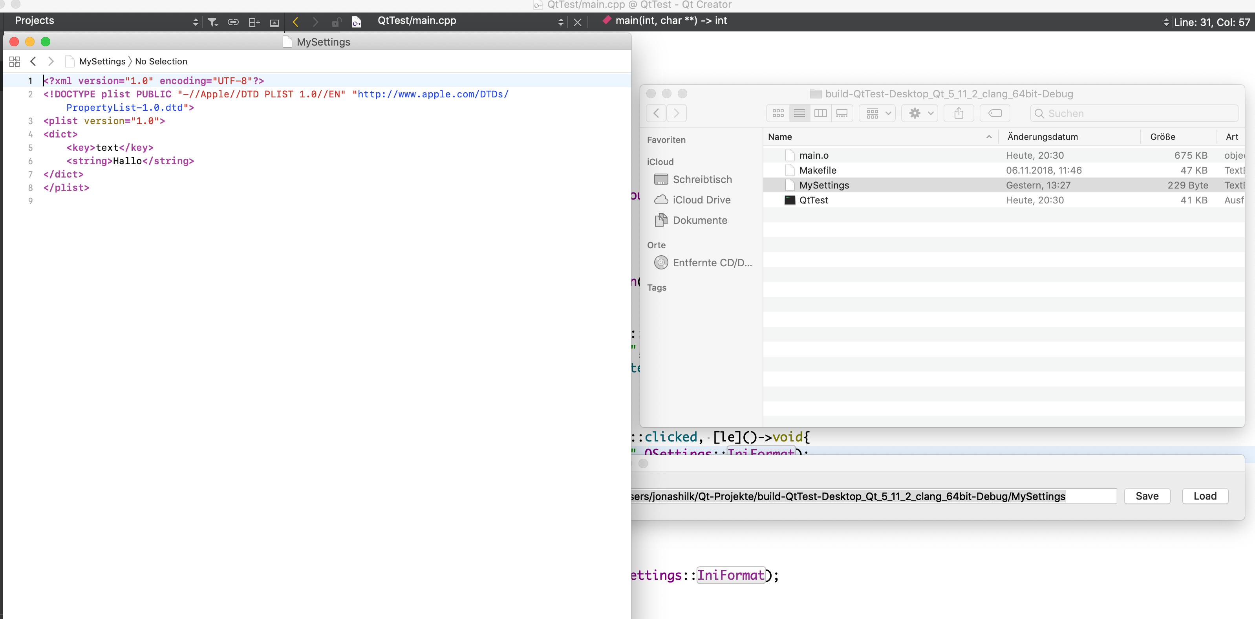Click the apple.com DTD URL on line 2
This screenshot has height=619, width=1255.
(433, 94)
